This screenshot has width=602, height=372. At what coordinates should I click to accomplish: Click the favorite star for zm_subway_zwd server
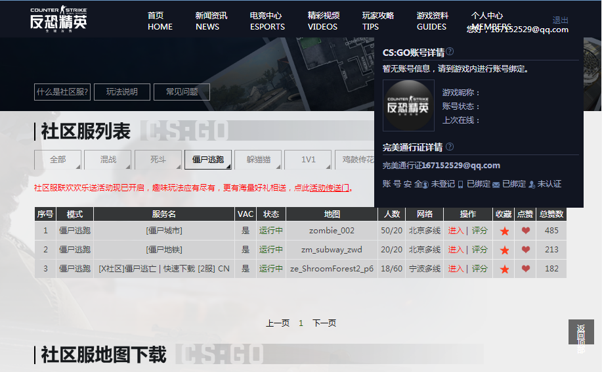[x=504, y=250]
